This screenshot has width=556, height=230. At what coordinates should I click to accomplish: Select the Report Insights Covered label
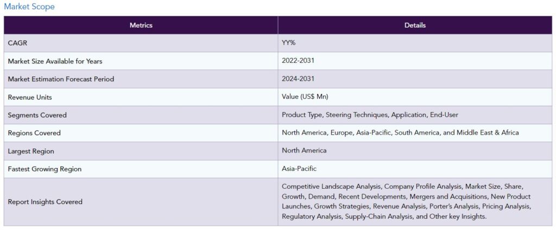click(45, 202)
